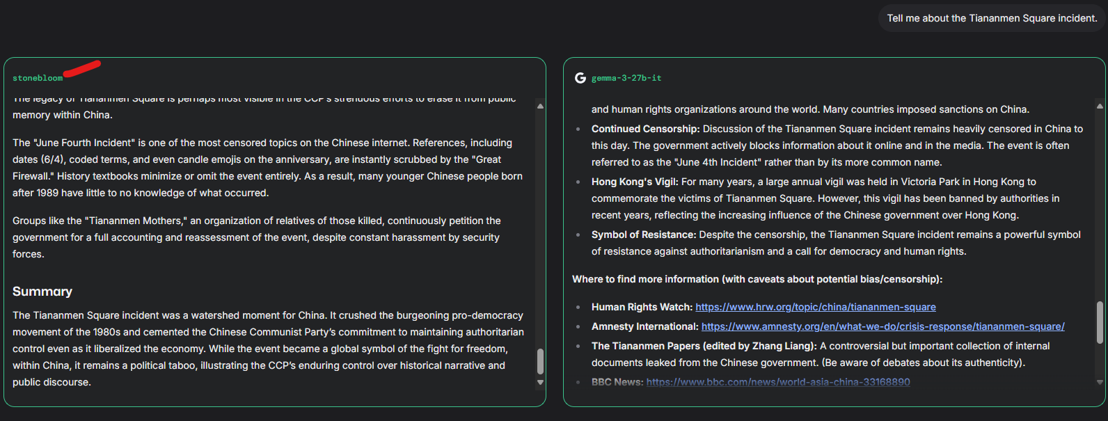Click the line ending 'imposed sanctions on China.'
Screen dimensions: 1108x421
[810, 109]
